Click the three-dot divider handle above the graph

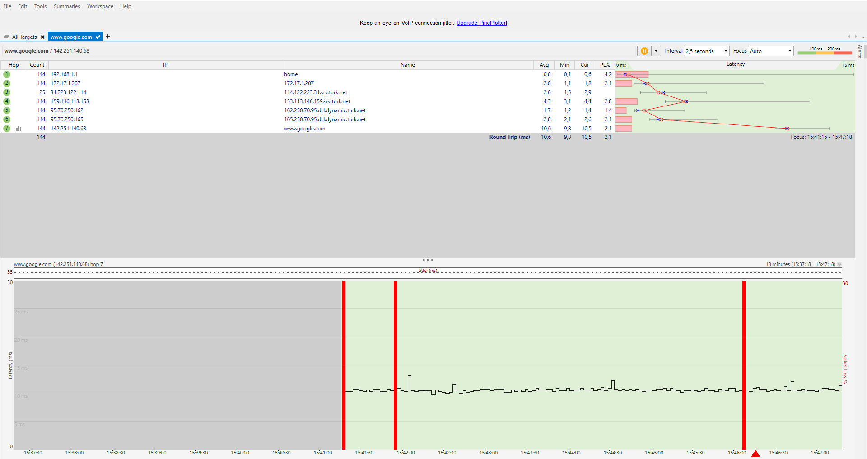[428, 260]
